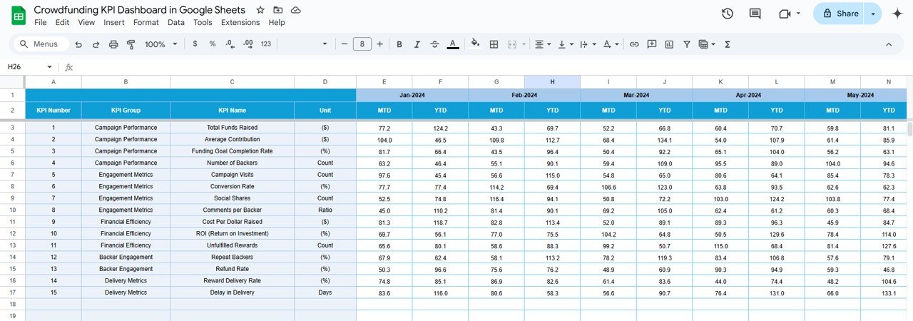
Task: Print the spreadsheet using the printer icon
Action: (x=113, y=44)
